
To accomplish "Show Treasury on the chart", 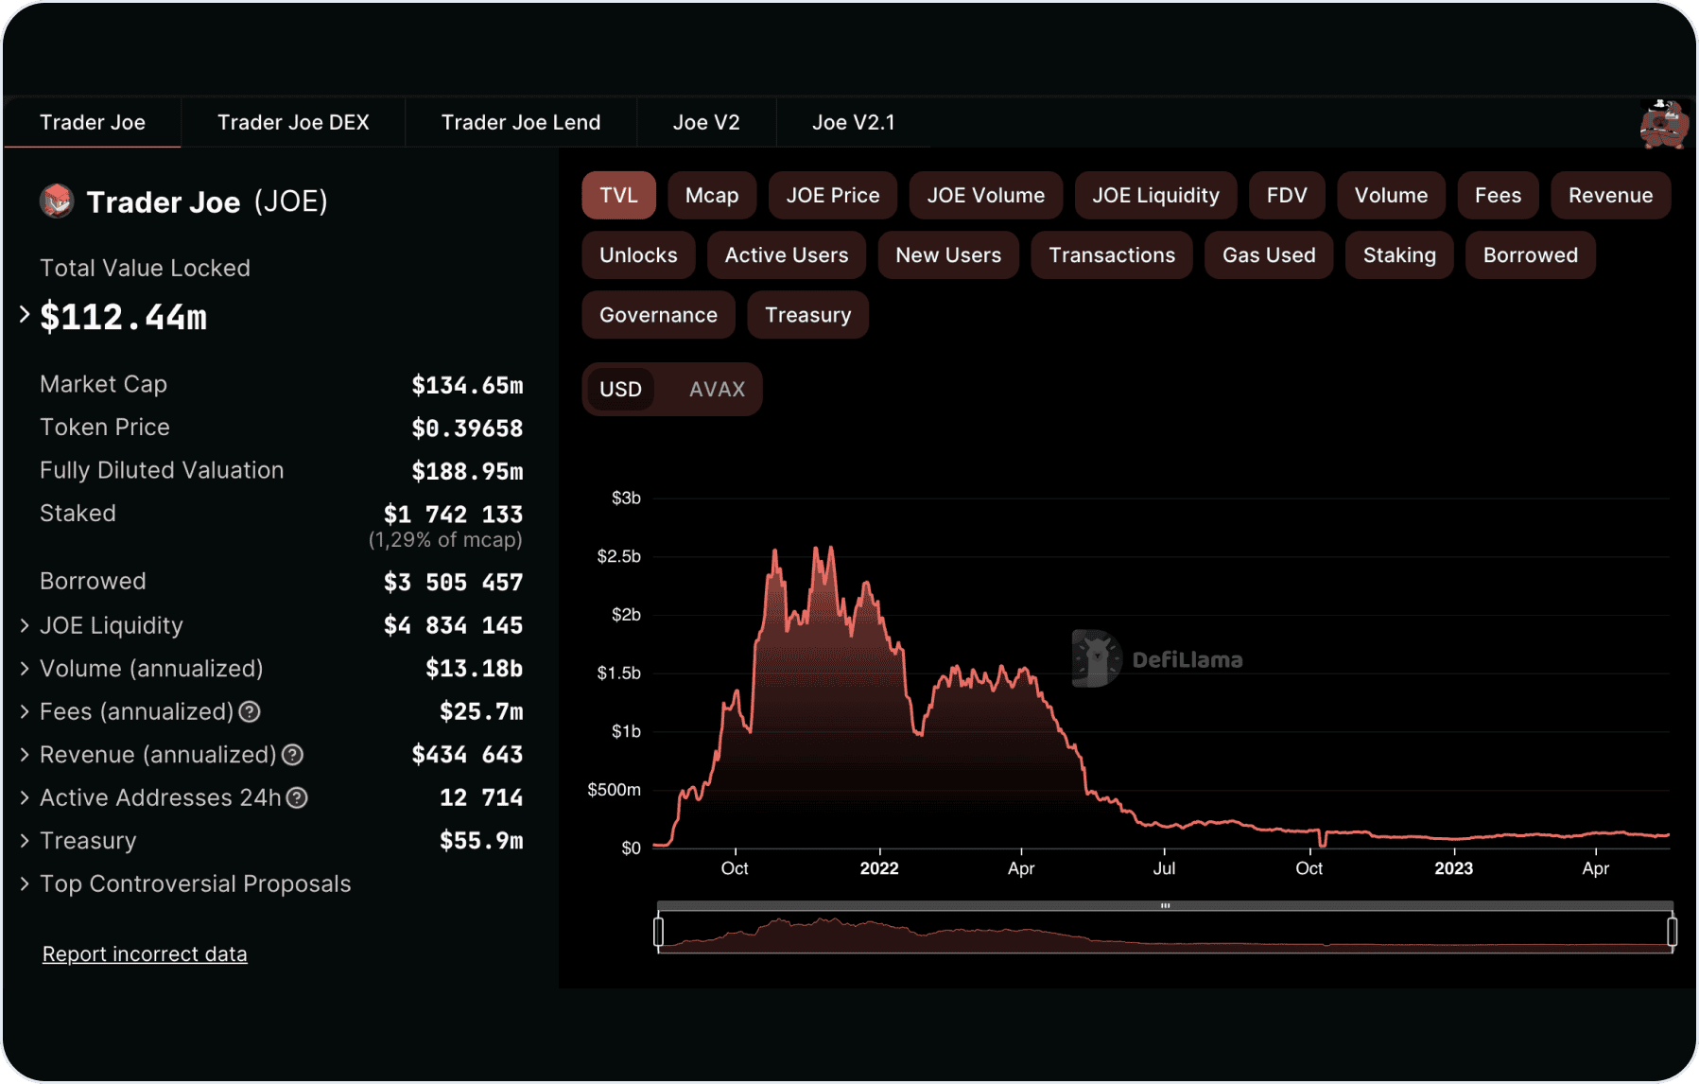I will (x=808, y=315).
